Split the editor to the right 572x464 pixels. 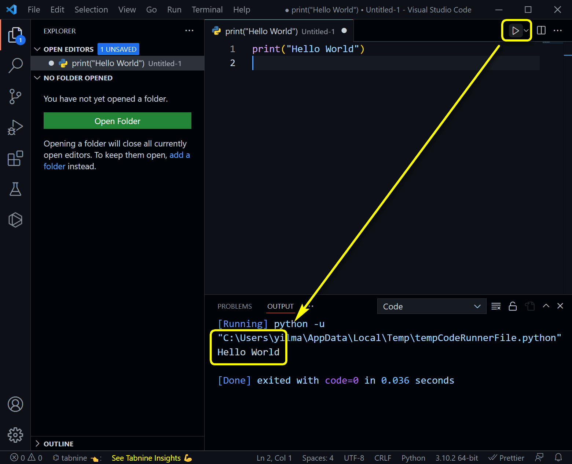click(541, 30)
